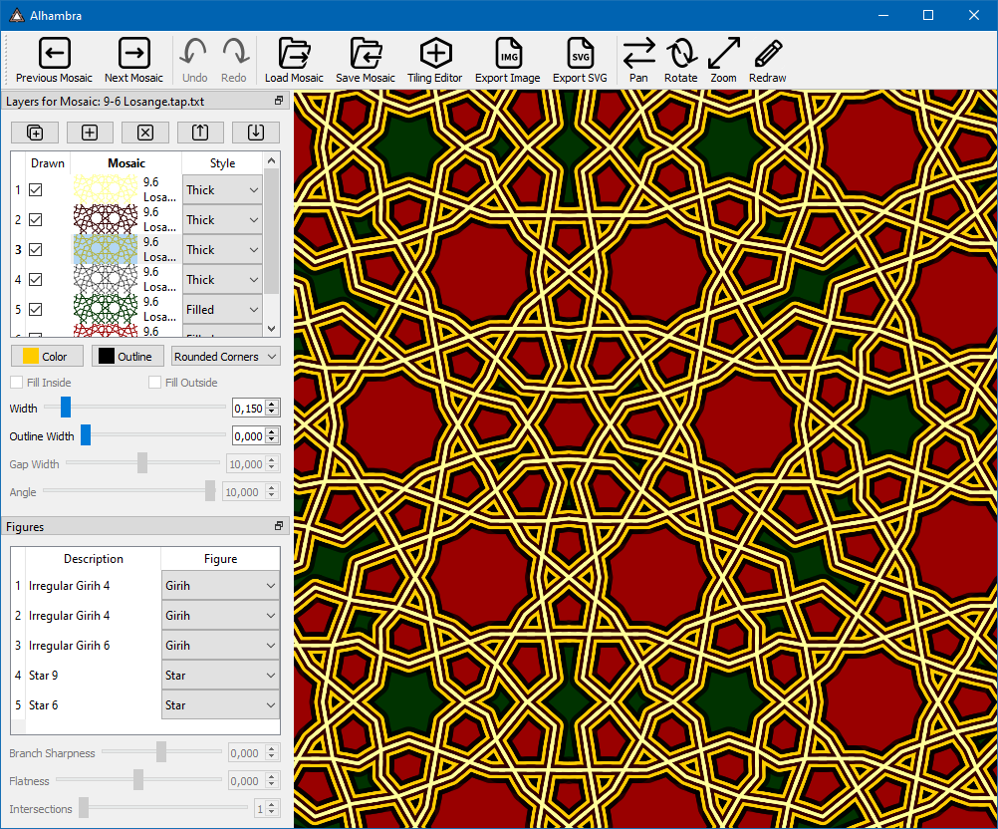
Task: Select Star 6 figure row
Action: pos(93,705)
